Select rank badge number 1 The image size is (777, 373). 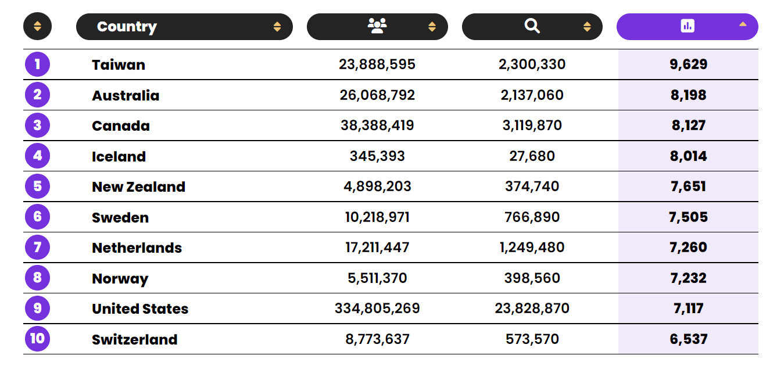37,64
